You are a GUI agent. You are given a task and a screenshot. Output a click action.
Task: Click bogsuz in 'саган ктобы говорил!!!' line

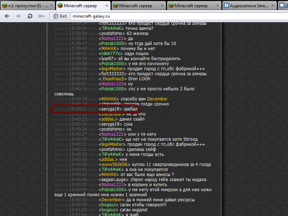point(108,205)
